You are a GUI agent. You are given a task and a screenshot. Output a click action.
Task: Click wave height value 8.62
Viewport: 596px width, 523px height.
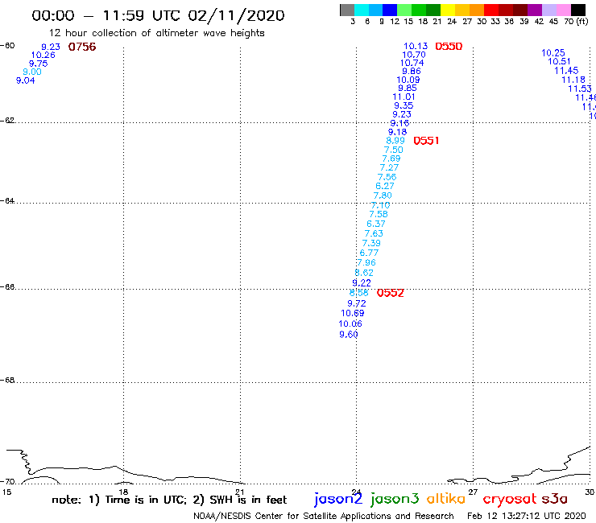point(364,273)
